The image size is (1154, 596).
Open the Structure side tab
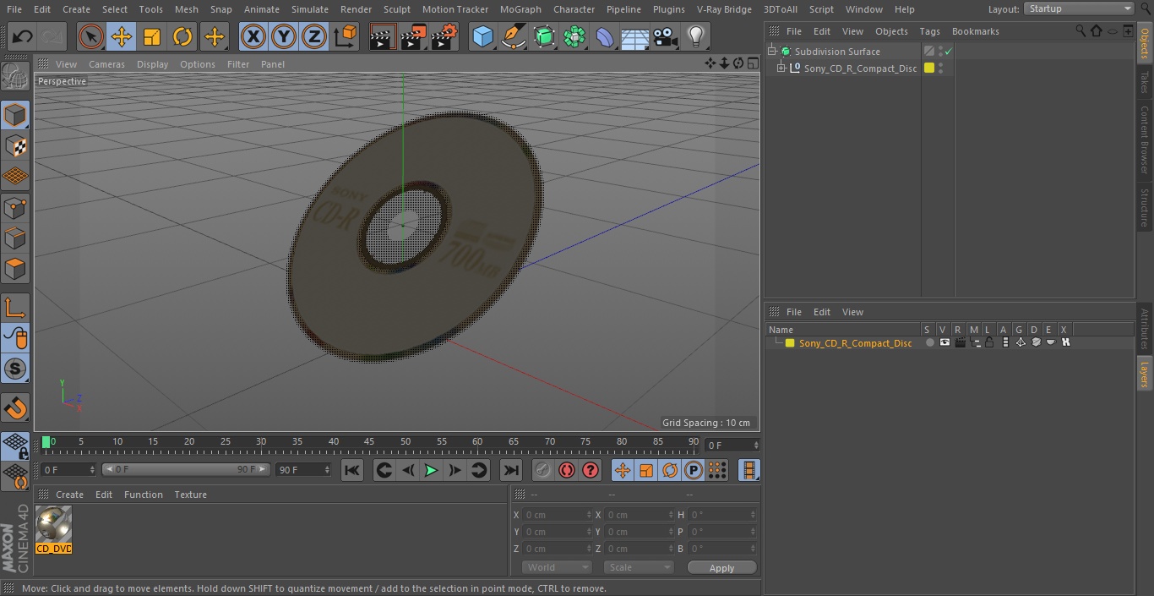1145,208
